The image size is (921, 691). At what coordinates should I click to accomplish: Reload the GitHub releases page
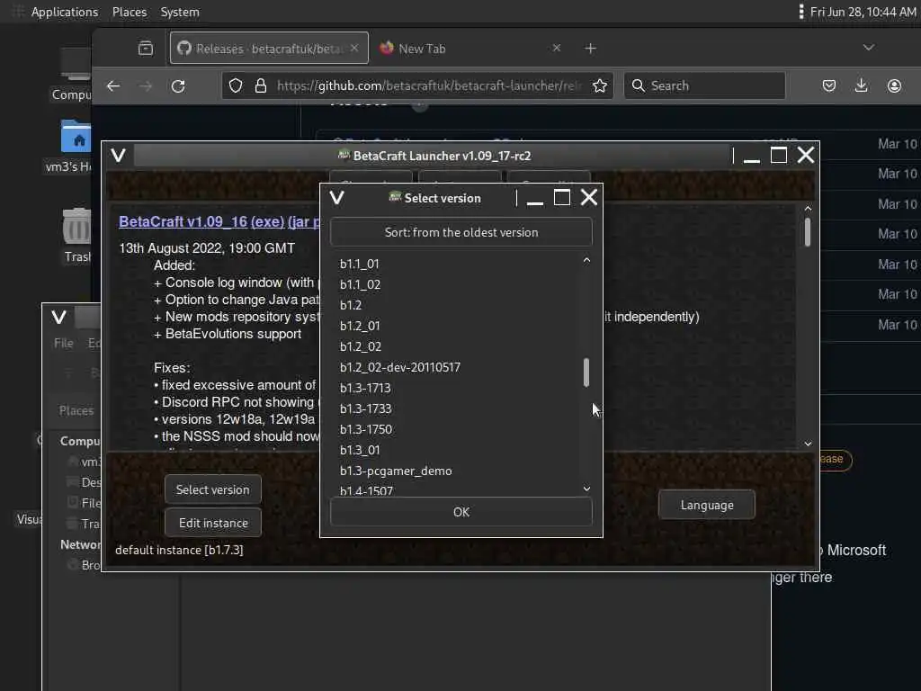178,85
